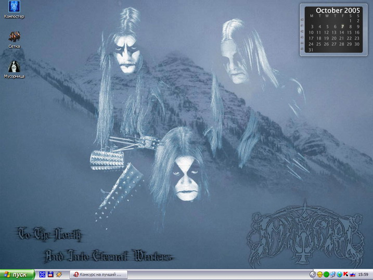Image resolution: width=373 pixels, height=280 pixels.
Task: Click the yellow hat-man tray icon
Action: pos(319,275)
